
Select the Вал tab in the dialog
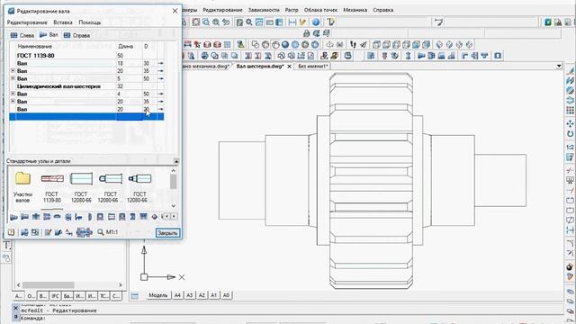49,35
